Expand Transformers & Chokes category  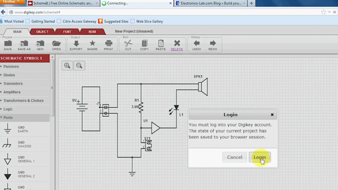23,101
